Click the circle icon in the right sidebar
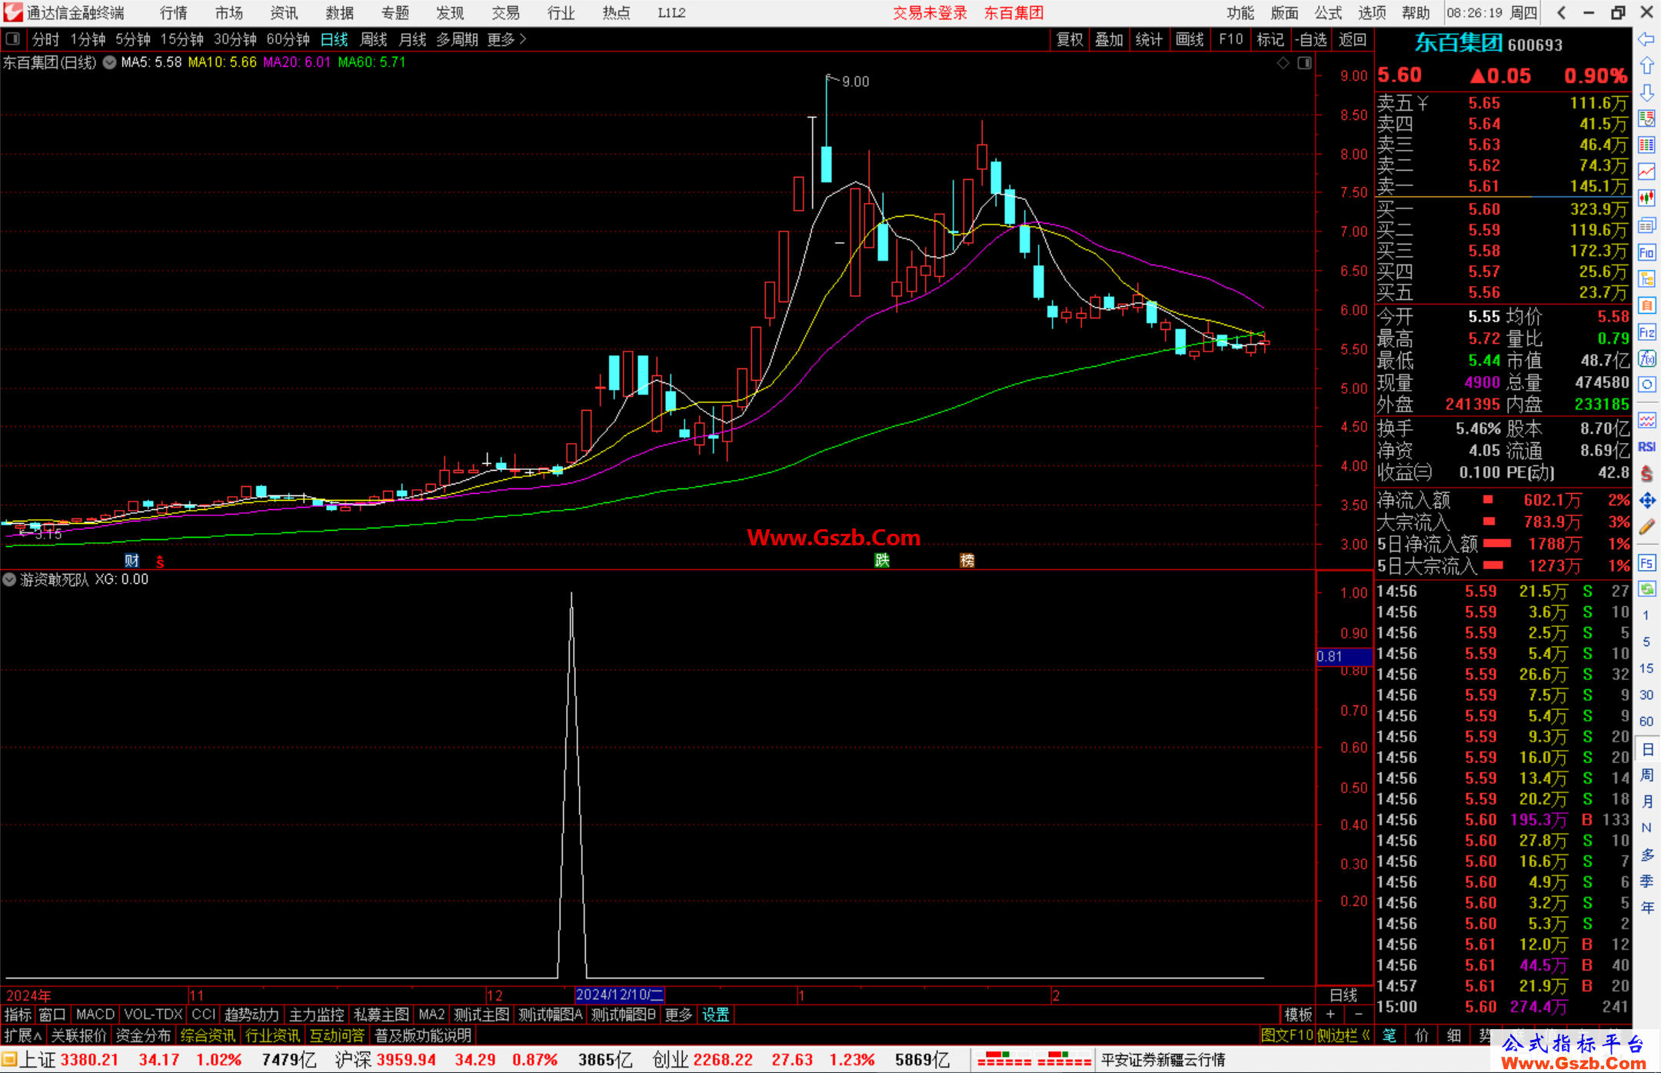 1646,385
